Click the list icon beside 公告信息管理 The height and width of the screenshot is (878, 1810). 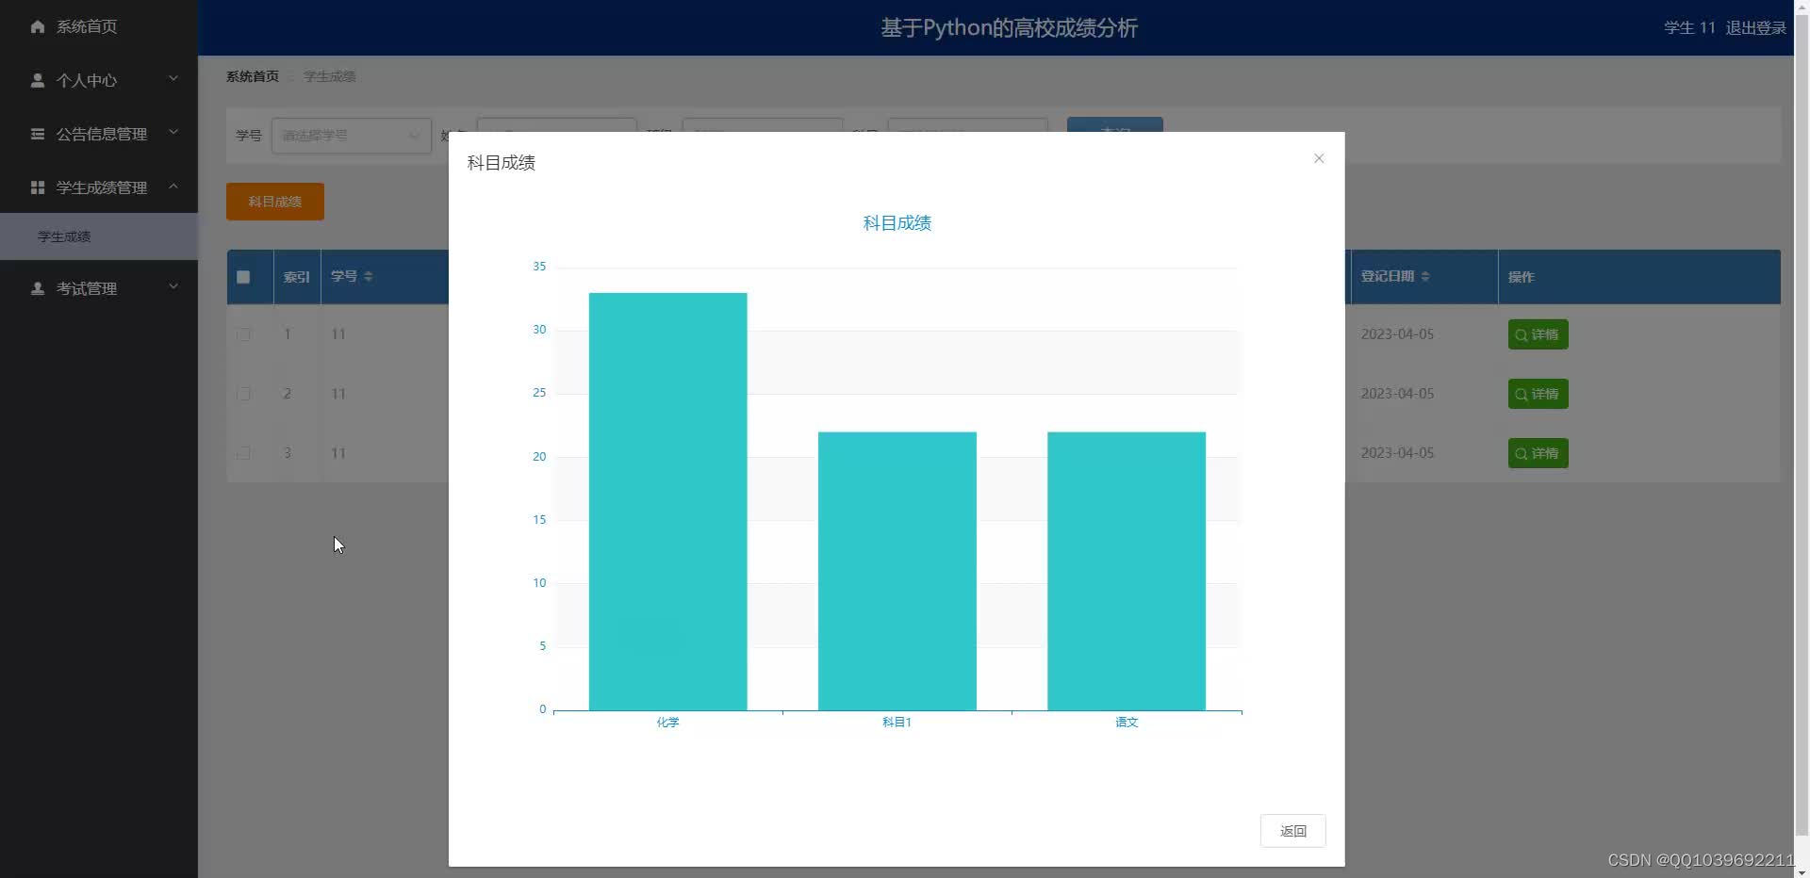[x=38, y=134]
